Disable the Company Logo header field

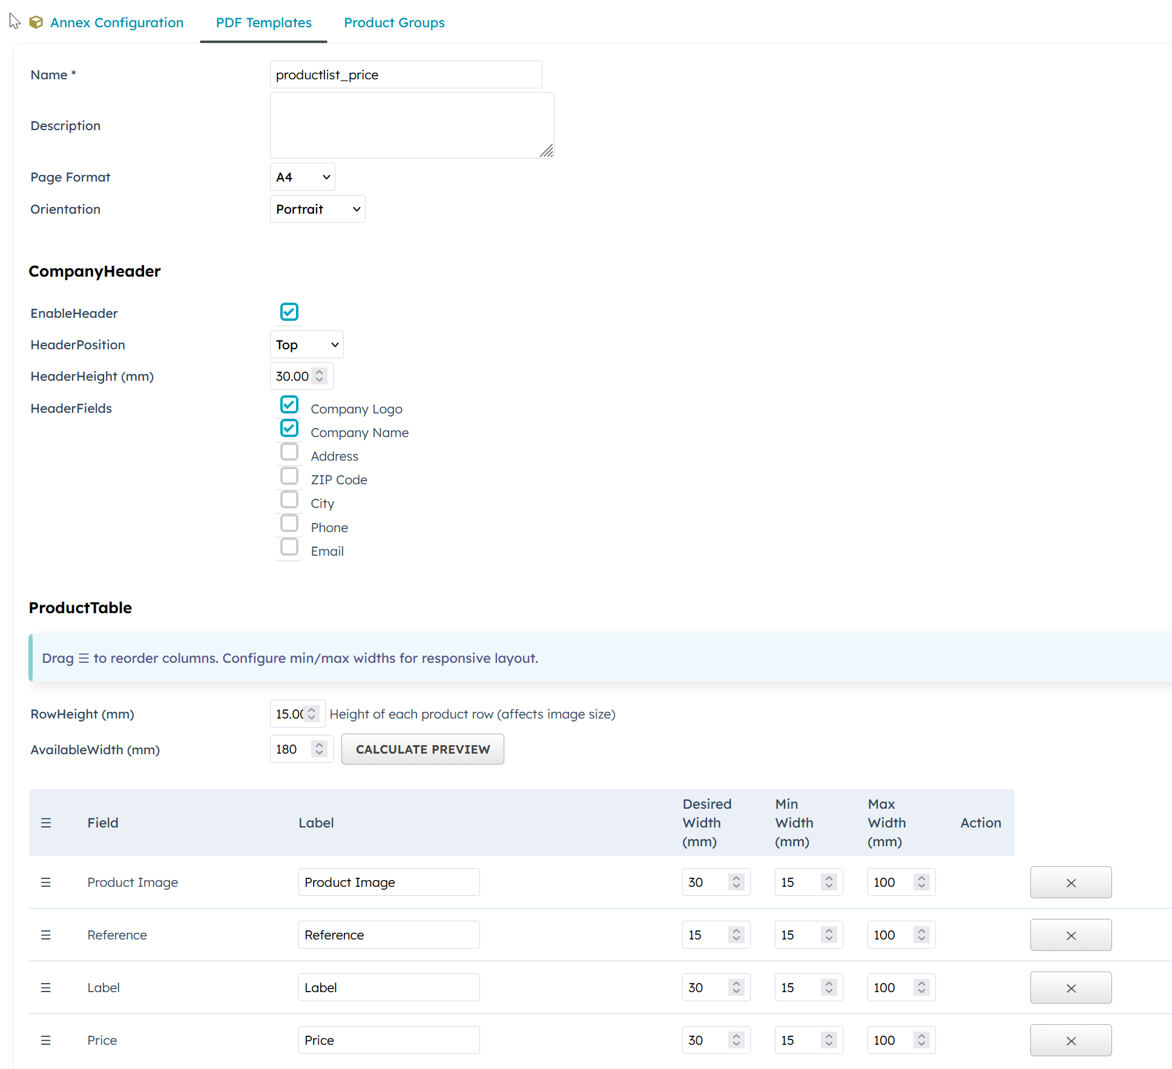point(289,405)
